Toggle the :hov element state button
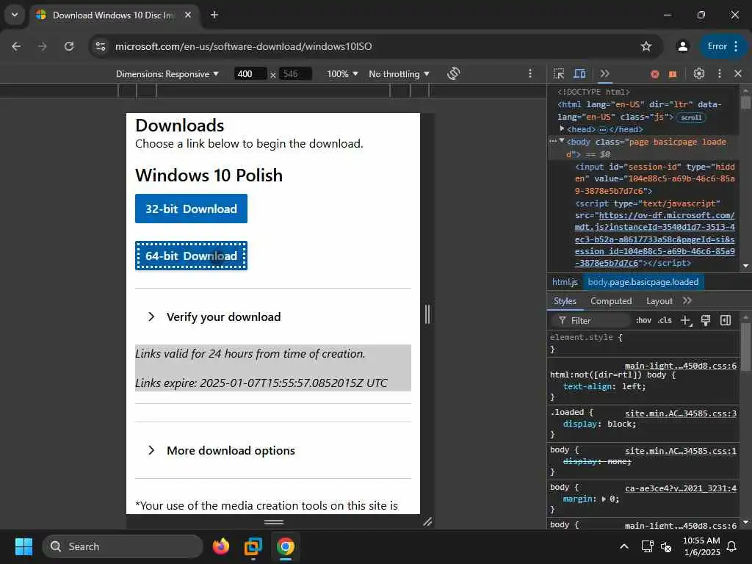The image size is (752, 564). 643,320
